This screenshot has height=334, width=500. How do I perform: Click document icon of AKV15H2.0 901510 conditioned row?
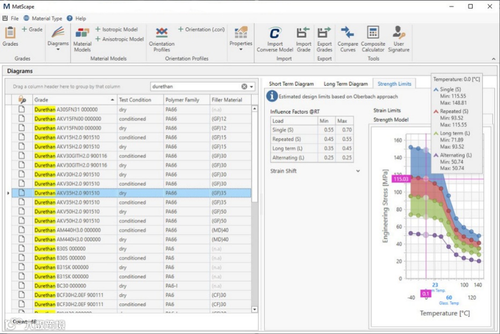click(21, 137)
